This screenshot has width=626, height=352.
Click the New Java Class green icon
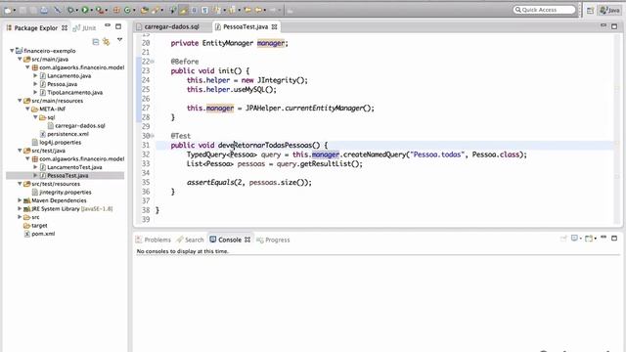[x=127, y=10]
